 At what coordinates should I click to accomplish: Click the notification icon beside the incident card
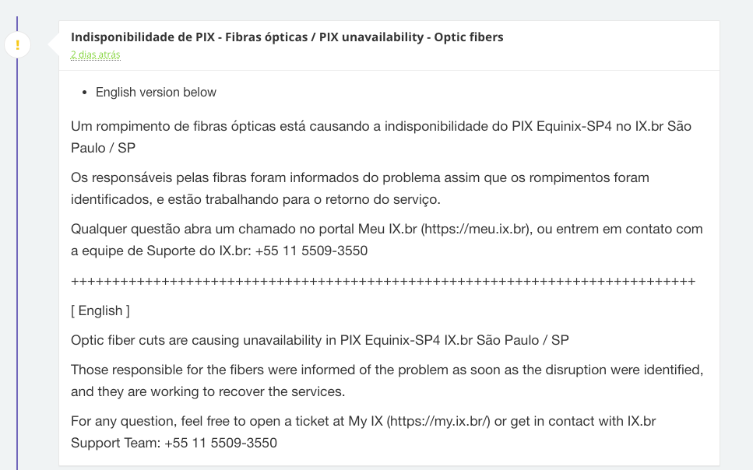17,44
